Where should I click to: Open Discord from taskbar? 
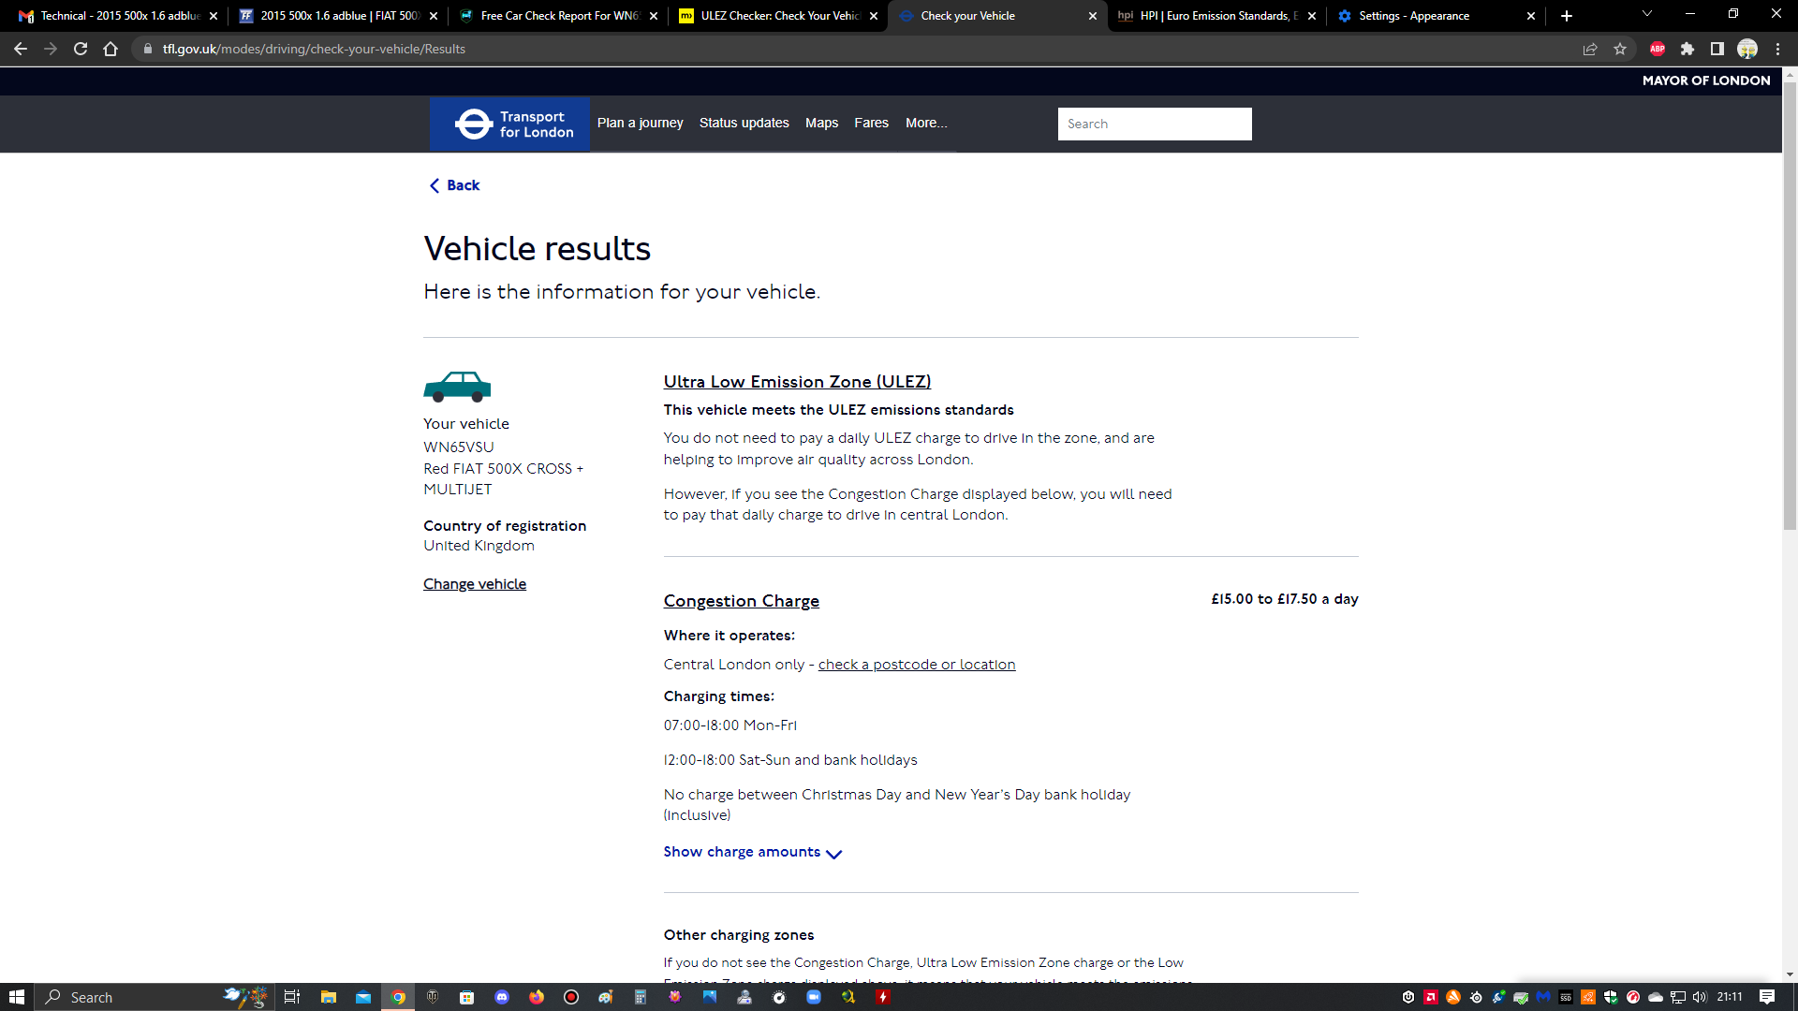(502, 997)
